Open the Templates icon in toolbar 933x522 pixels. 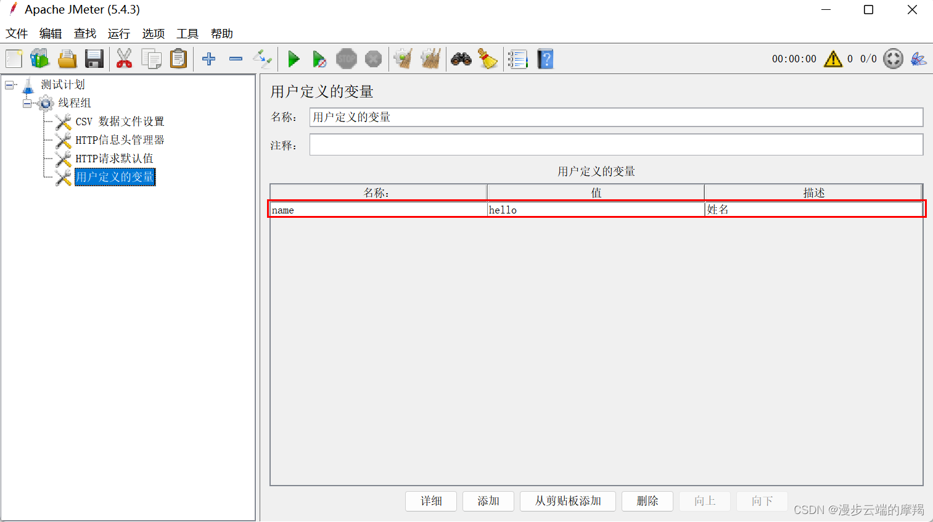(x=40, y=59)
